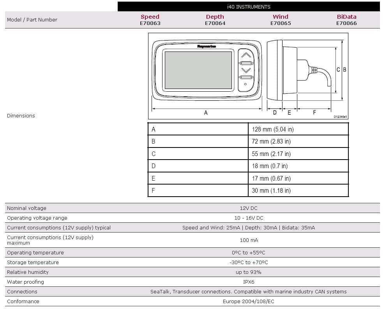385x309 pixels.
Task: Select the Depth E70064 model heading
Action: pos(215,20)
